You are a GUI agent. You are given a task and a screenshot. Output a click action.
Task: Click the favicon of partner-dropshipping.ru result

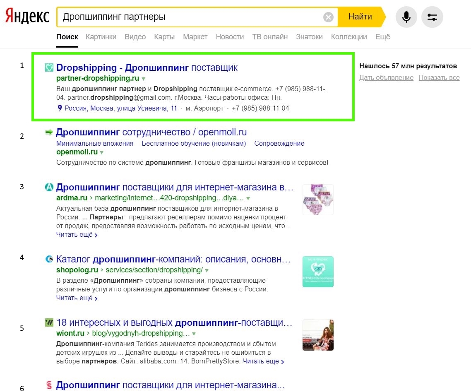click(49, 67)
